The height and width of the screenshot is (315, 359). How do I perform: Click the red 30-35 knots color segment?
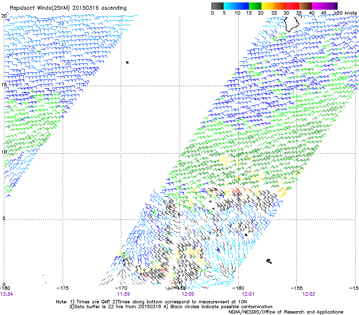coord(293,6)
